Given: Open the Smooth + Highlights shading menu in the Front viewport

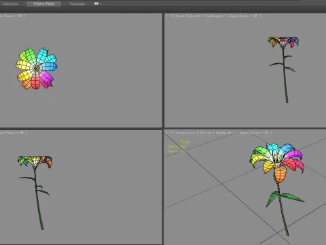Looking at the screenshot, I should (x=206, y=16).
